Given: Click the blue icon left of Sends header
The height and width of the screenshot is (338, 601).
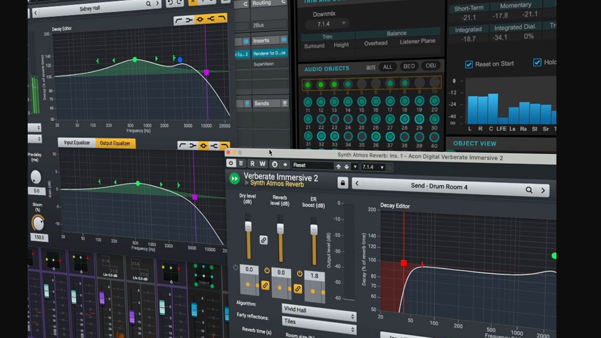Looking at the screenshot, I should 247,103.
